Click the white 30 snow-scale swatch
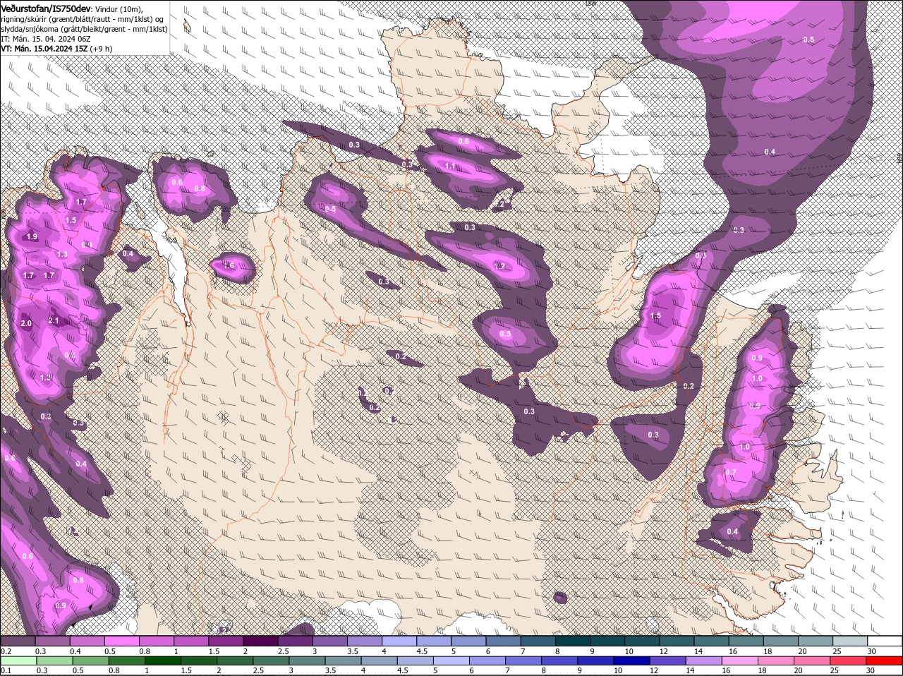 click(x=884, y=641)
